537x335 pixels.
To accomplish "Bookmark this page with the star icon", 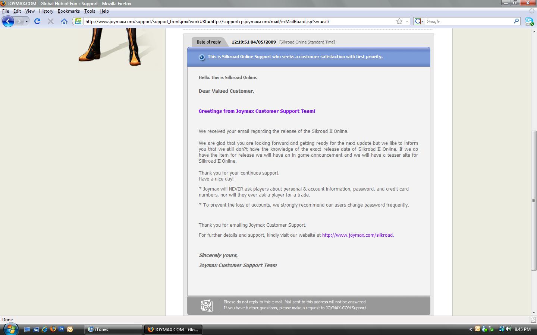I will click(399, 21).
